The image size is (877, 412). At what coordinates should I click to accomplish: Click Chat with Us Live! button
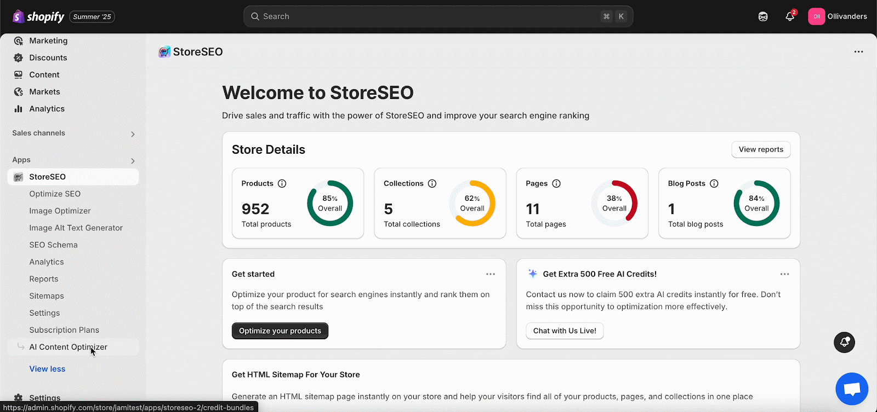pyautogui.click(x=565, y=331)
